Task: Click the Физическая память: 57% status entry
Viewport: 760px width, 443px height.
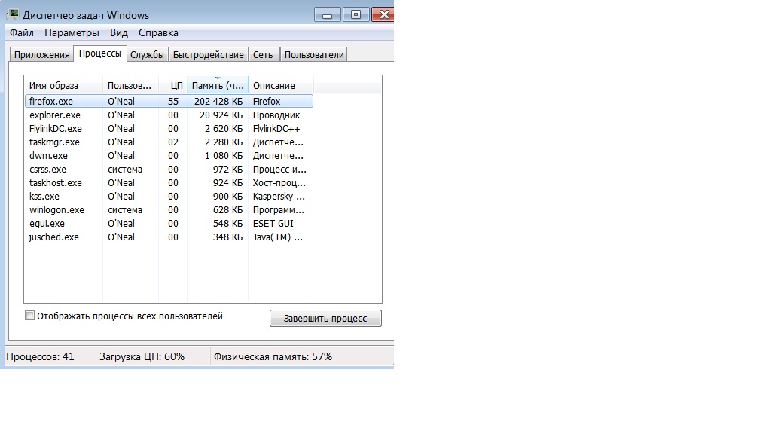Action: point(273,356)
